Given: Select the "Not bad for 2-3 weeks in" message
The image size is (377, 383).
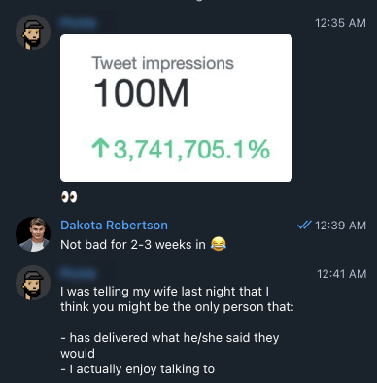Looking at the screenshot, I should (x=143, y=244).
